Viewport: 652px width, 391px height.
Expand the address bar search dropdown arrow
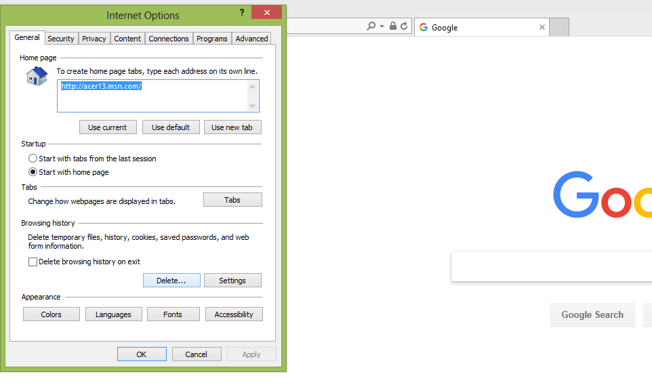coord(382,26)
